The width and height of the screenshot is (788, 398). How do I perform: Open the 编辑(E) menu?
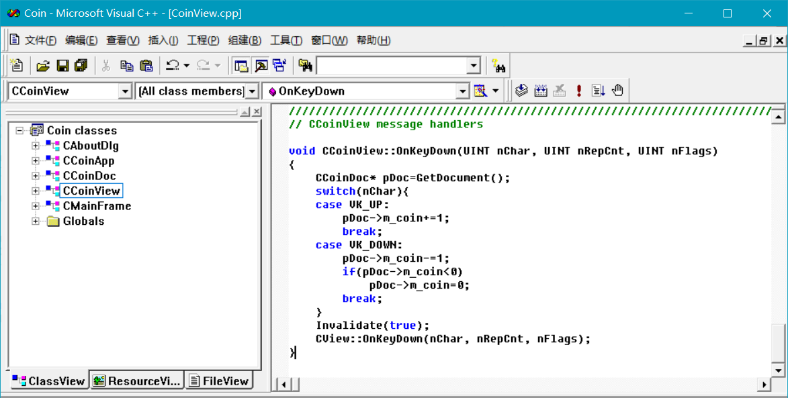[81, 41]
